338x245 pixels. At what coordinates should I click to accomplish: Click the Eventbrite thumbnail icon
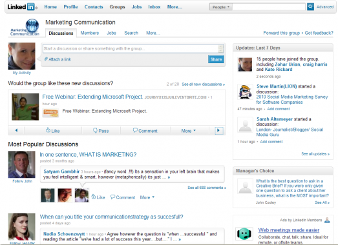[x=50, y=112]
